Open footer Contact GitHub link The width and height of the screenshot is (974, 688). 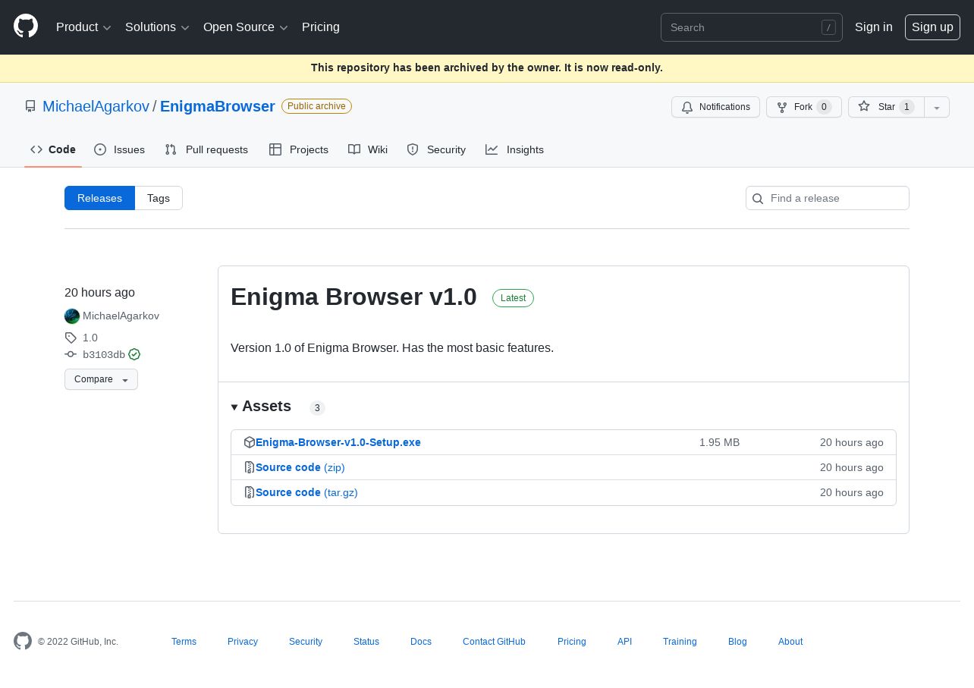tap(494, 642)
